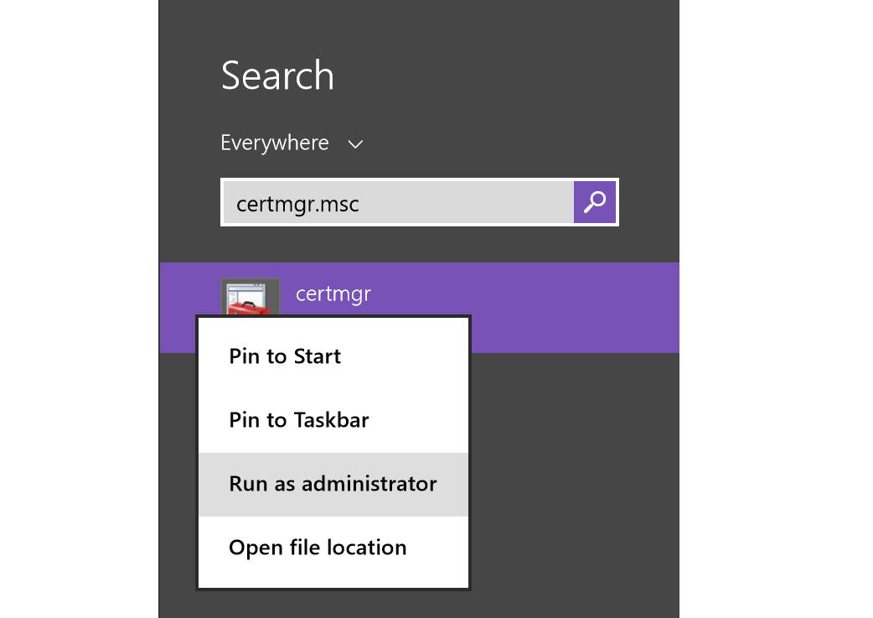The image size is (873, 618).
Task: Click the certmgr.msc search input field
Action: coord(399,202)
